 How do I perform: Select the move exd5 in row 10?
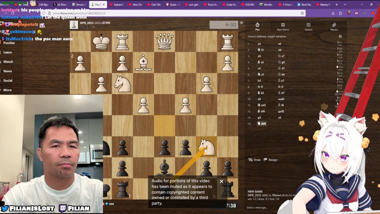point(281,99)
